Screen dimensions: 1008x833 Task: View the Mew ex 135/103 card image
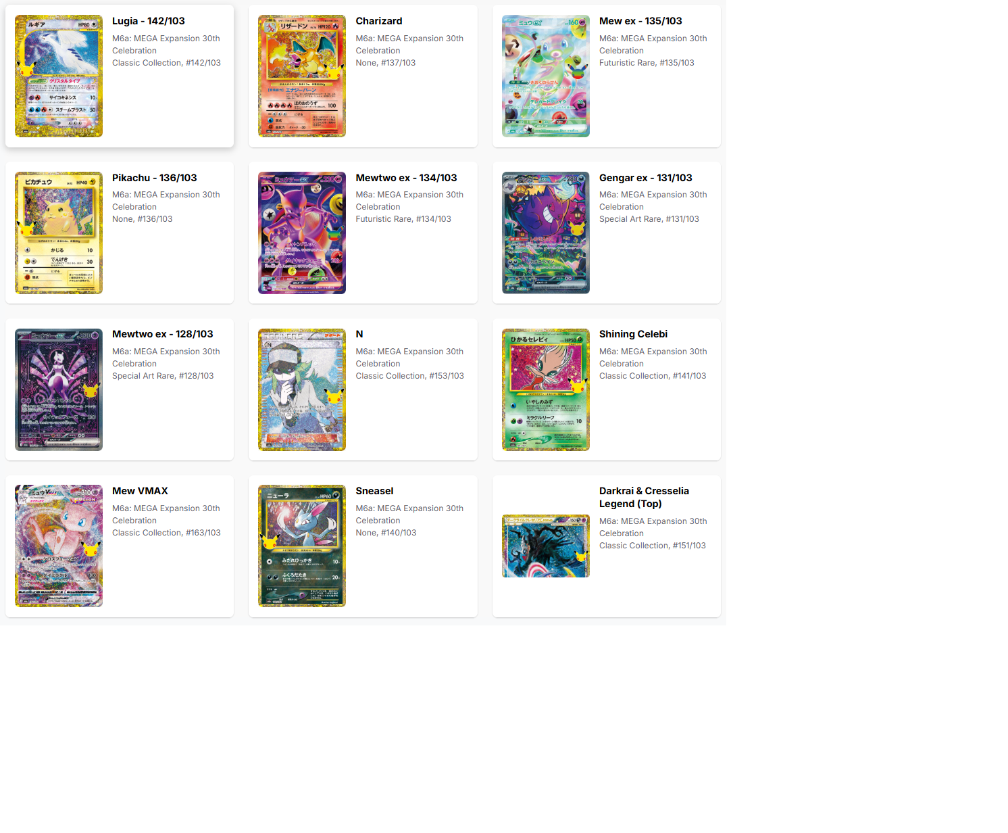point(546,76)
